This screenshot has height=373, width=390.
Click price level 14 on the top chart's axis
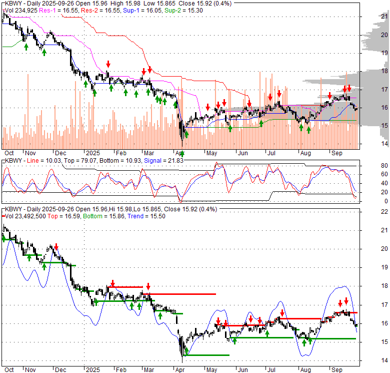click(x=384, y=144)
